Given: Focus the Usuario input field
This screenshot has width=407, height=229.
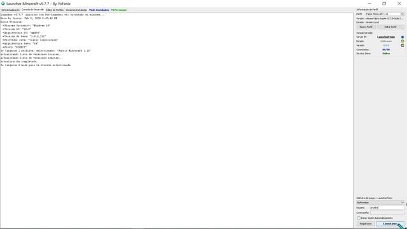Looking at the screenshot, I should tap(387, 208).
